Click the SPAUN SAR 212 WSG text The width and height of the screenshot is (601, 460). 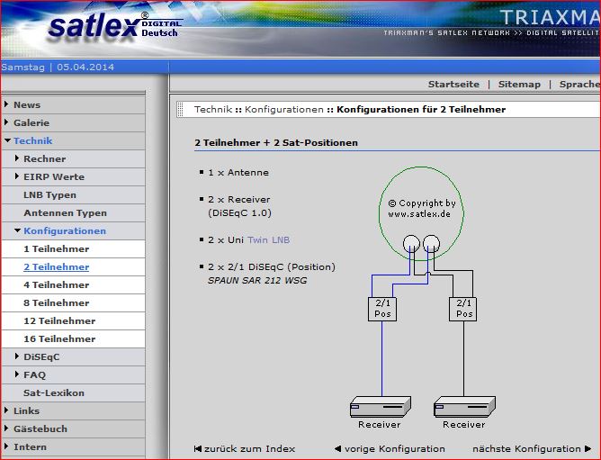[257, 281]
